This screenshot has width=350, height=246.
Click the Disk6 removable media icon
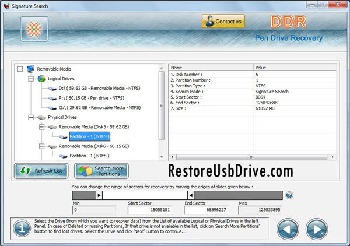pos(52,146)
